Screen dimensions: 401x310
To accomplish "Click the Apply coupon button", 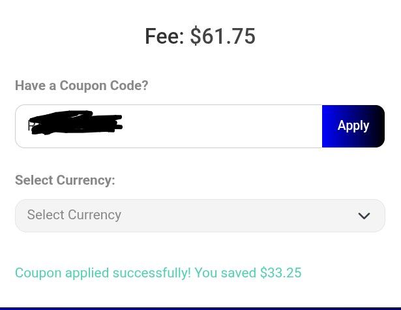I will [x=353, y=126].
